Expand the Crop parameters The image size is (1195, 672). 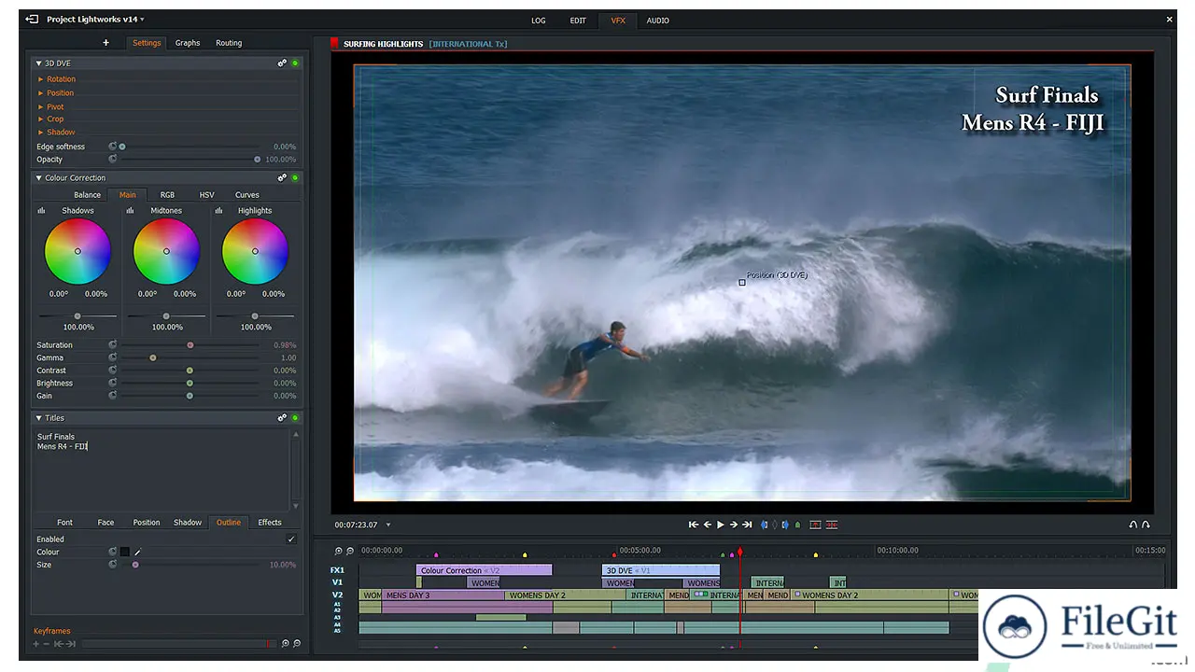(41, 119)
